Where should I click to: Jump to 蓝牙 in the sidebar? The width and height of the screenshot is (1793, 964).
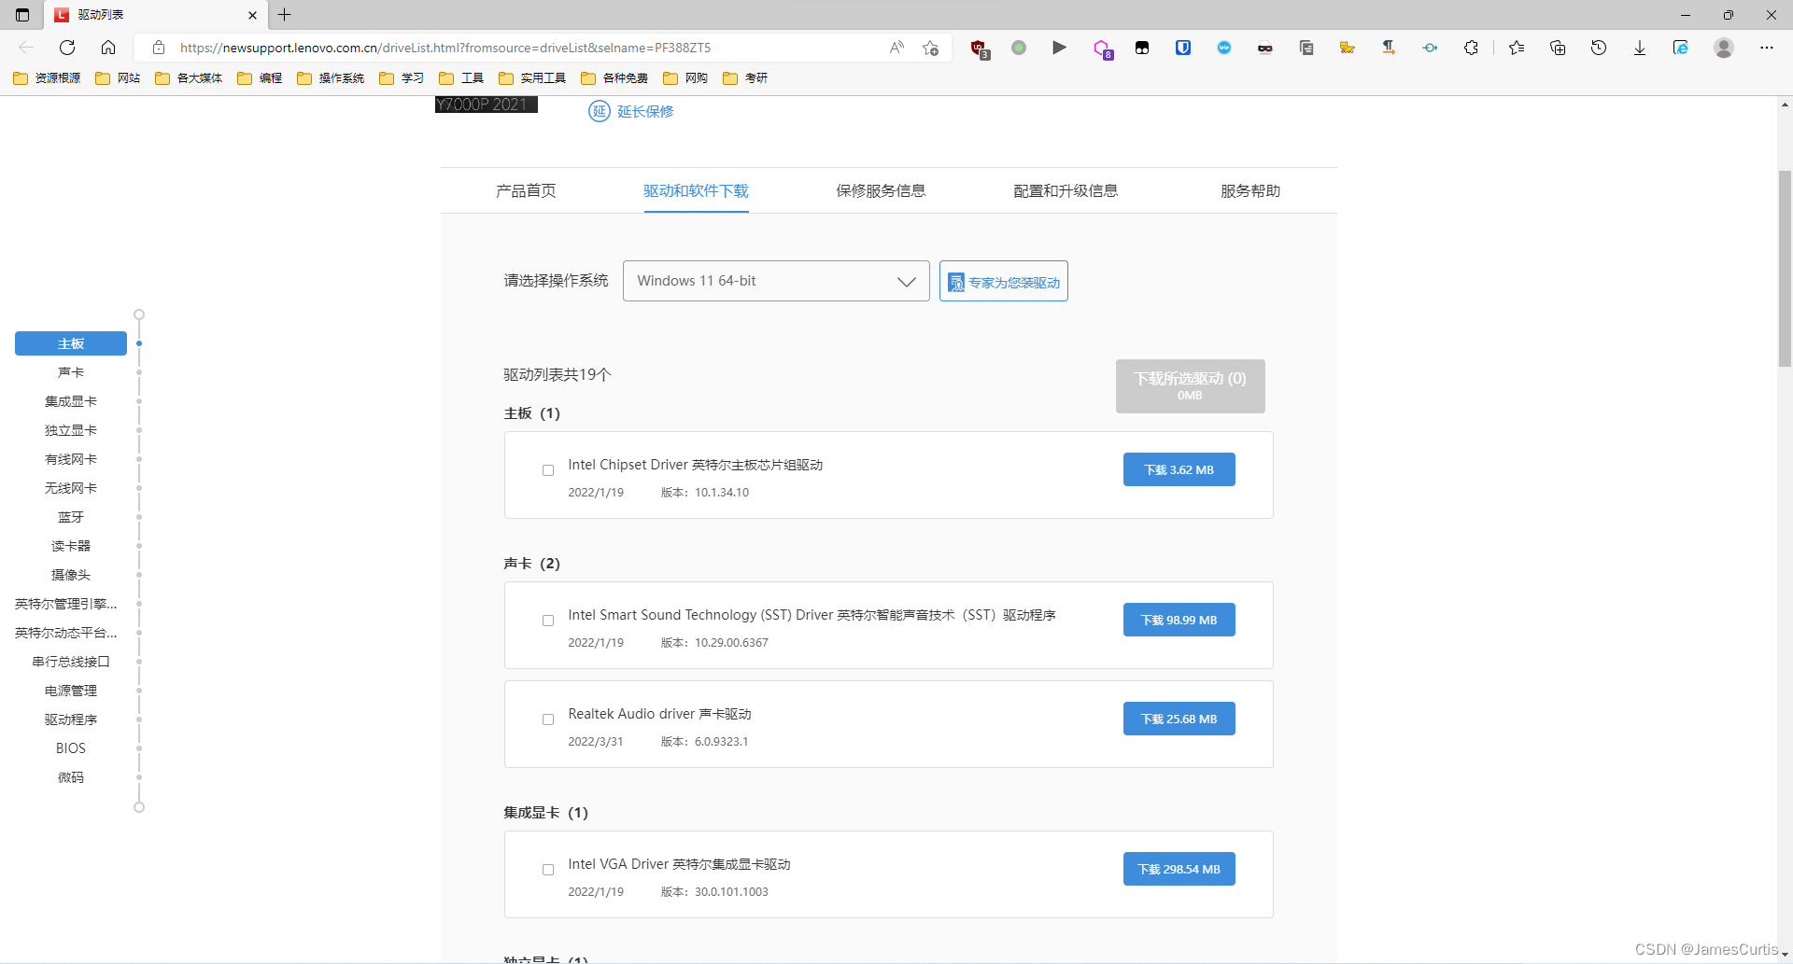tap(71, 517)
